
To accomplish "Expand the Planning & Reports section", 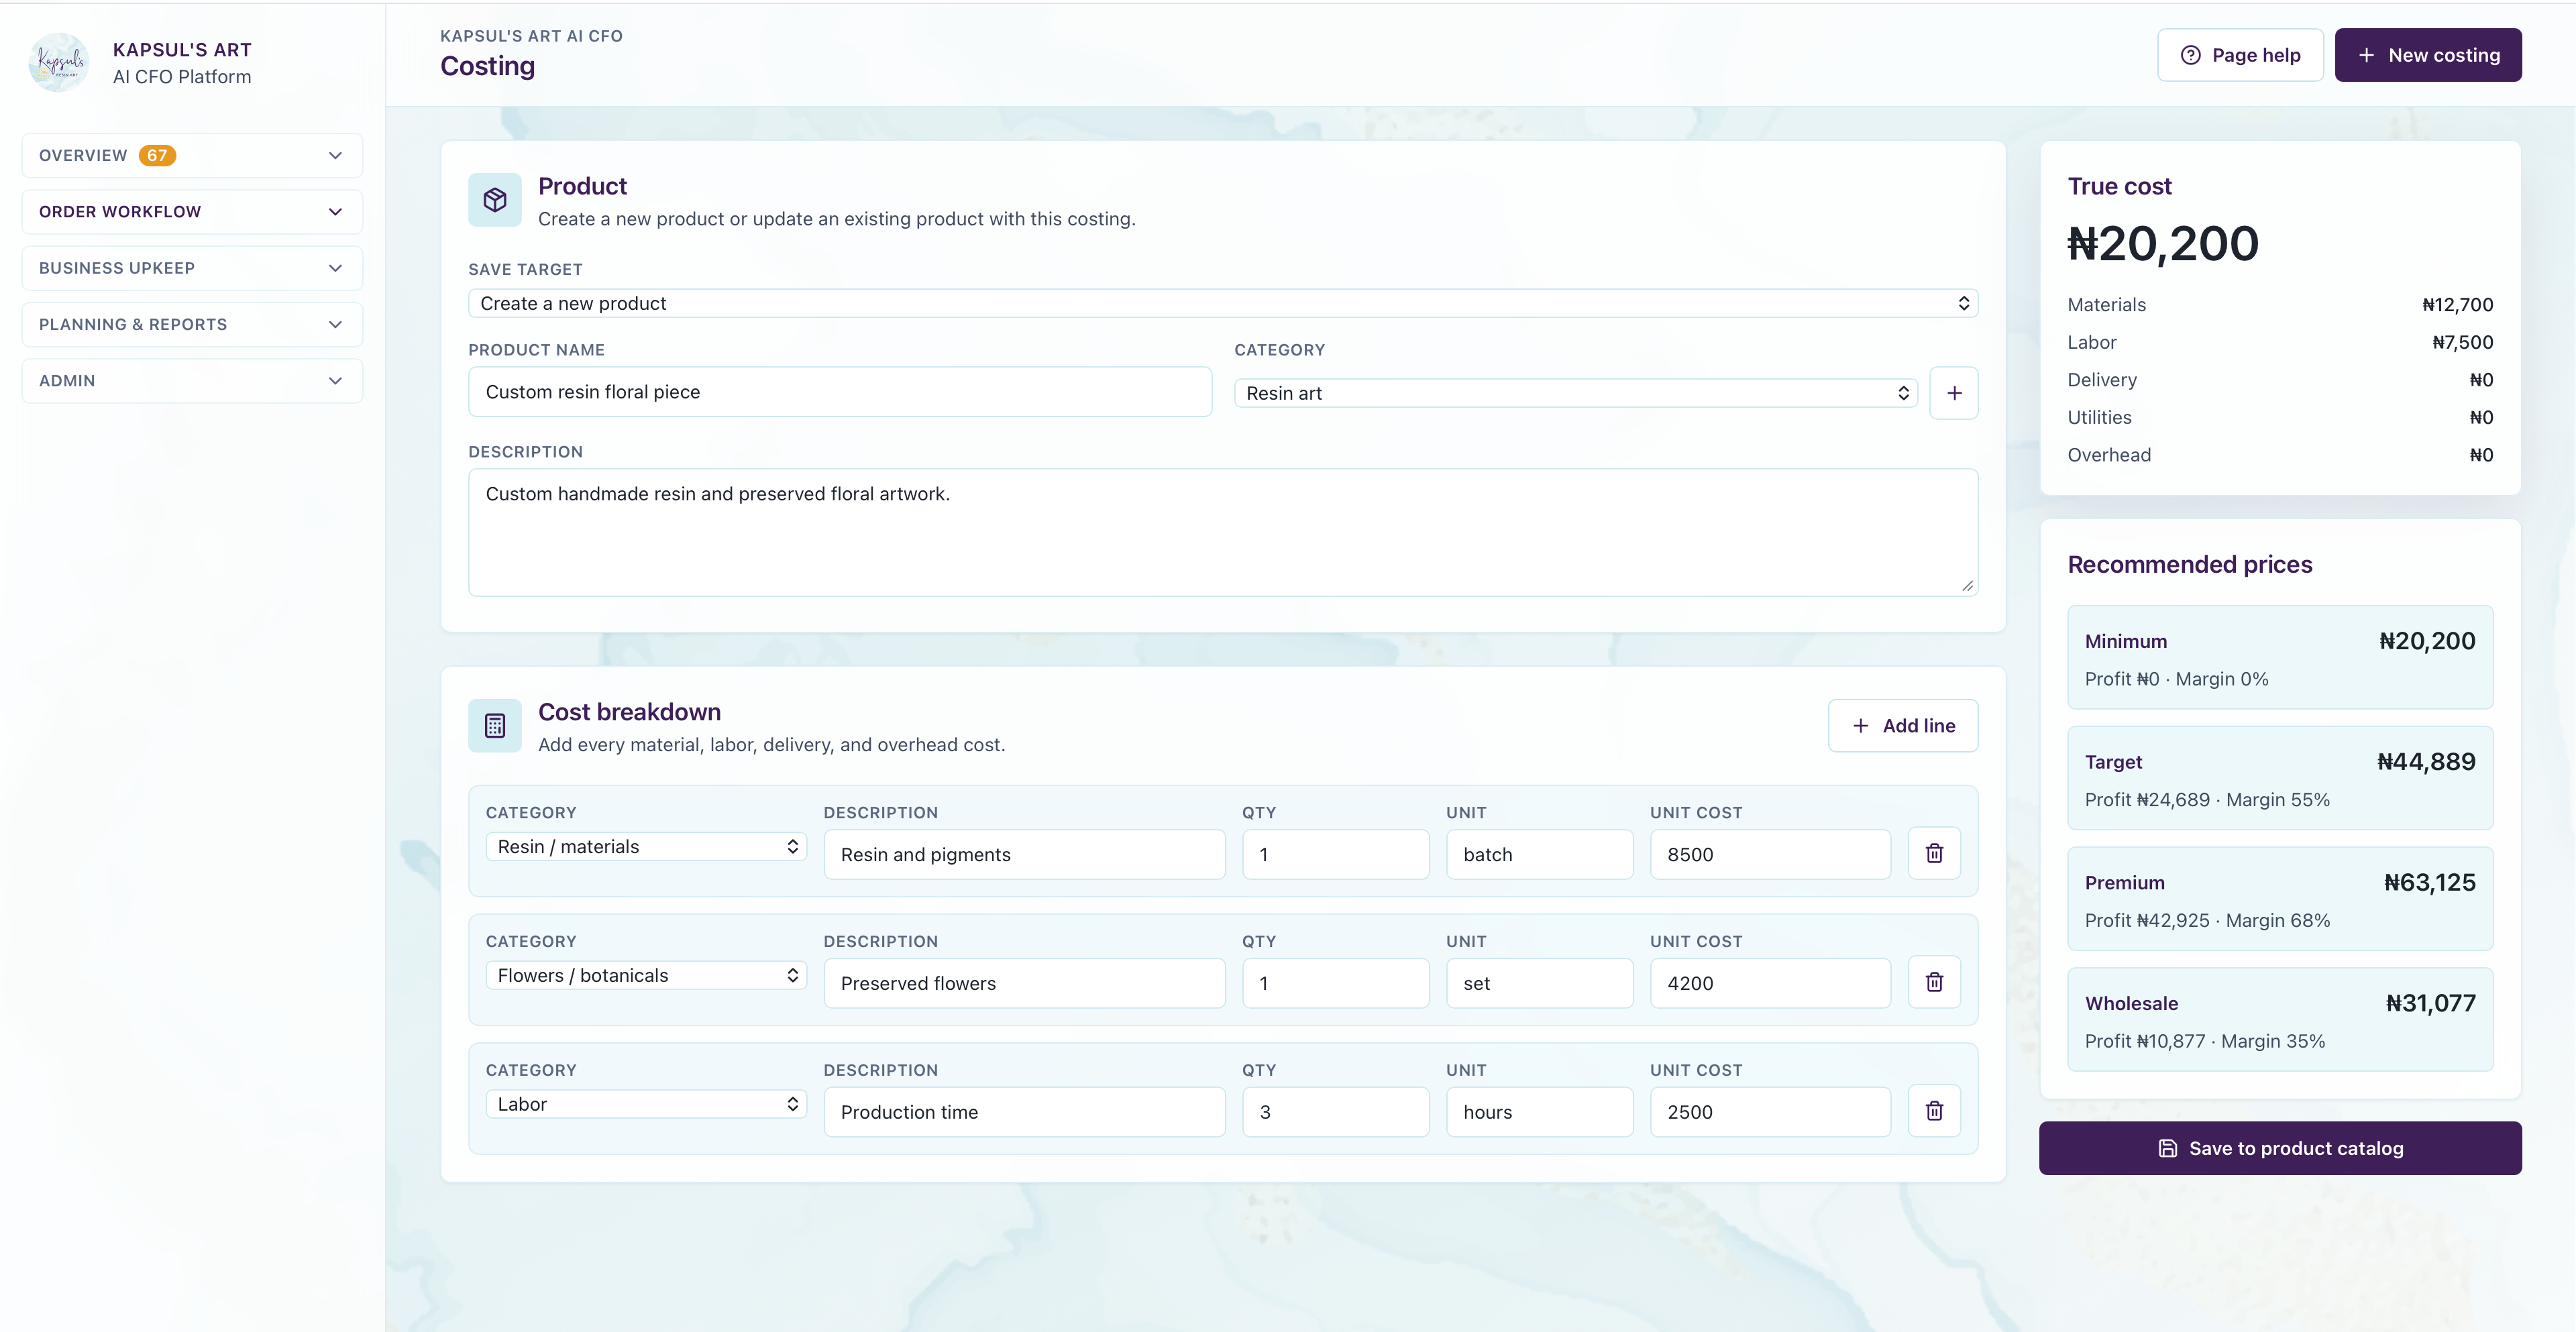I will (192, 324).
